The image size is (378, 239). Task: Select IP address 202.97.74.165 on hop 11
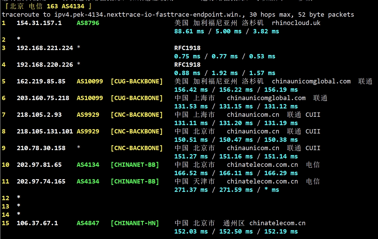point(41,181)
